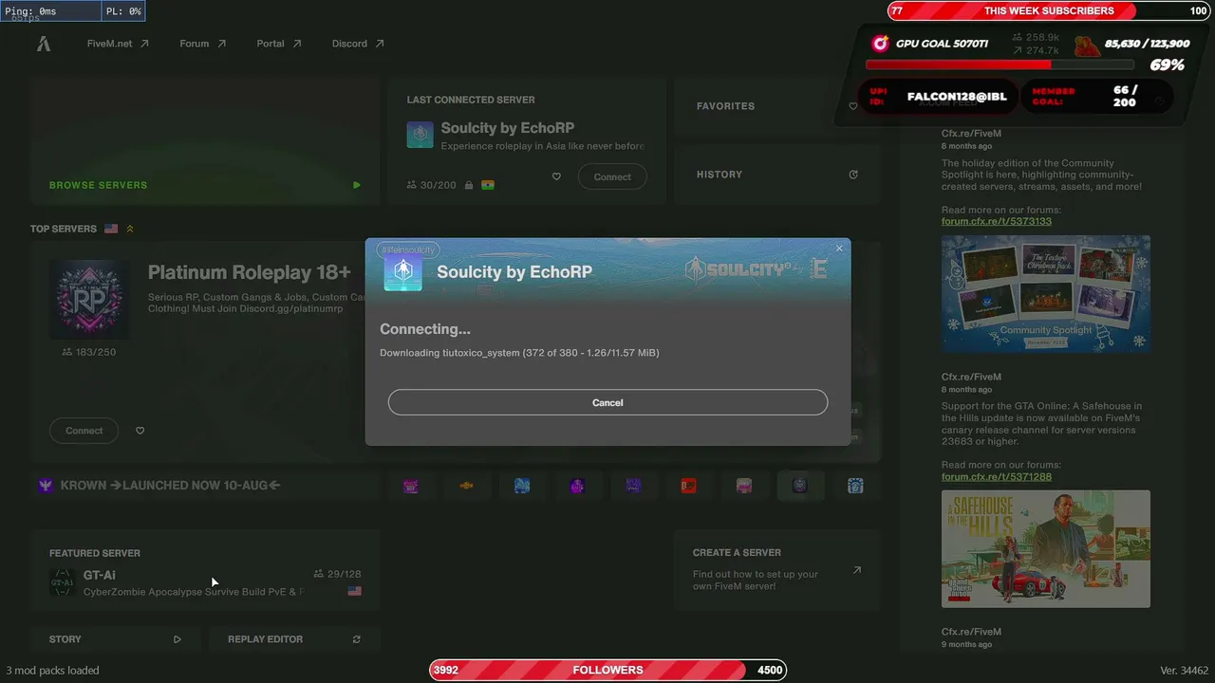Click the #lifeinsoulcity tag in the dialog
Image resolution: width=1215 pixels, height=683 pixels.
[x=407, y=249]
